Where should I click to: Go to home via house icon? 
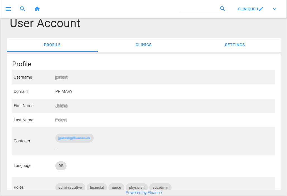point(37,9)
